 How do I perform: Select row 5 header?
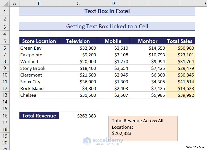(x=5, y=41)
